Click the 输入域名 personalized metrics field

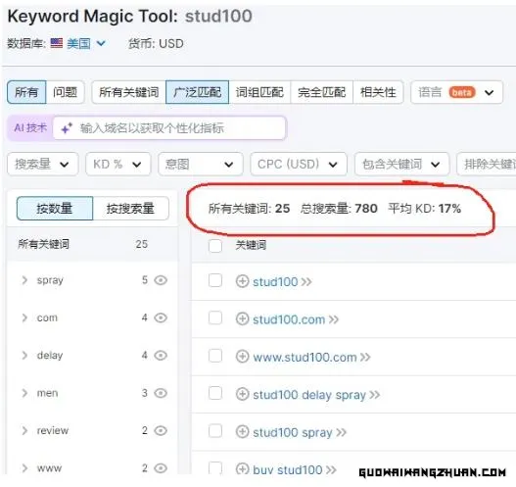[x=169, y=127]
